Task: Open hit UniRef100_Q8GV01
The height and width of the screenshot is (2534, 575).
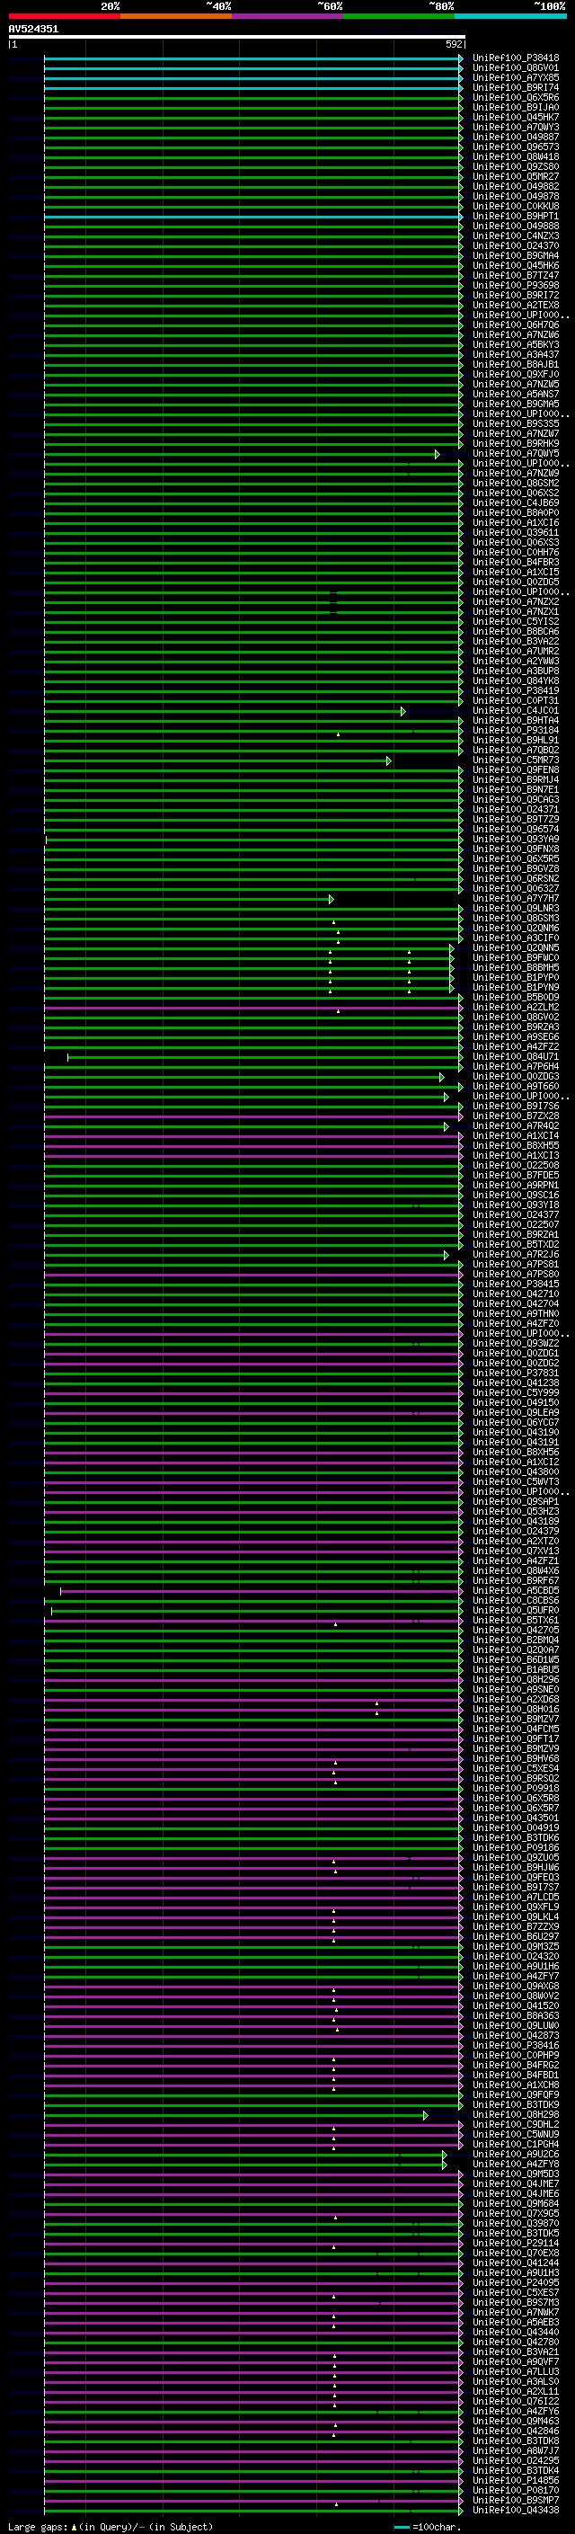Action: [516, 68]
